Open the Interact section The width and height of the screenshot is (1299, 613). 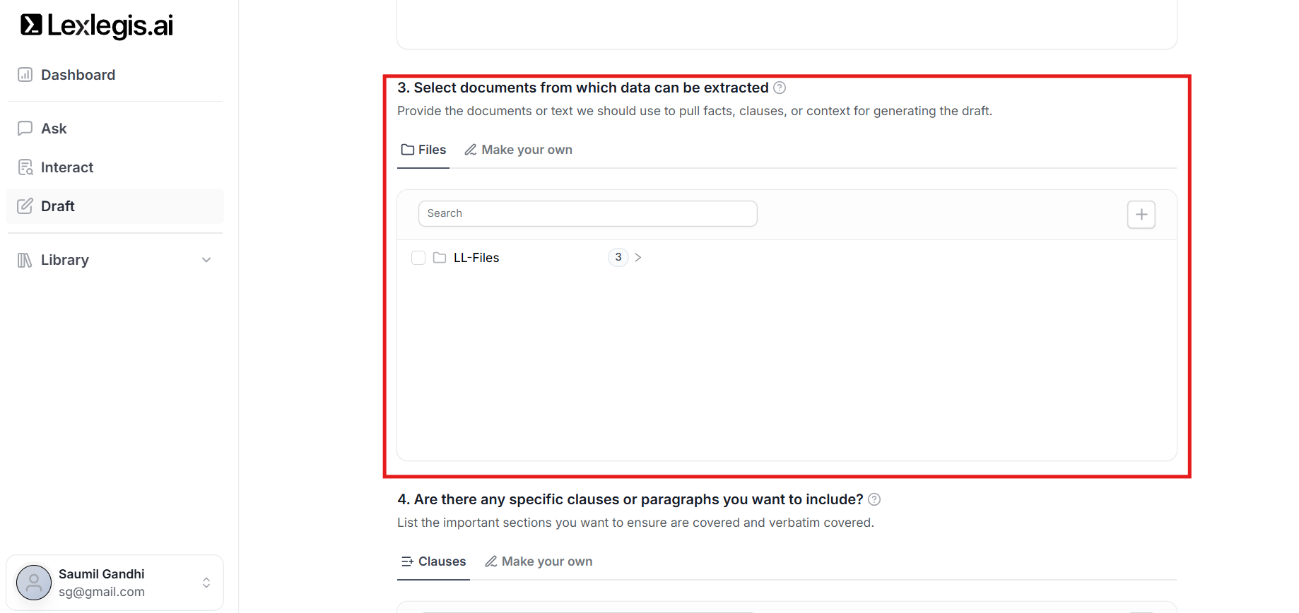pos(66,167)
